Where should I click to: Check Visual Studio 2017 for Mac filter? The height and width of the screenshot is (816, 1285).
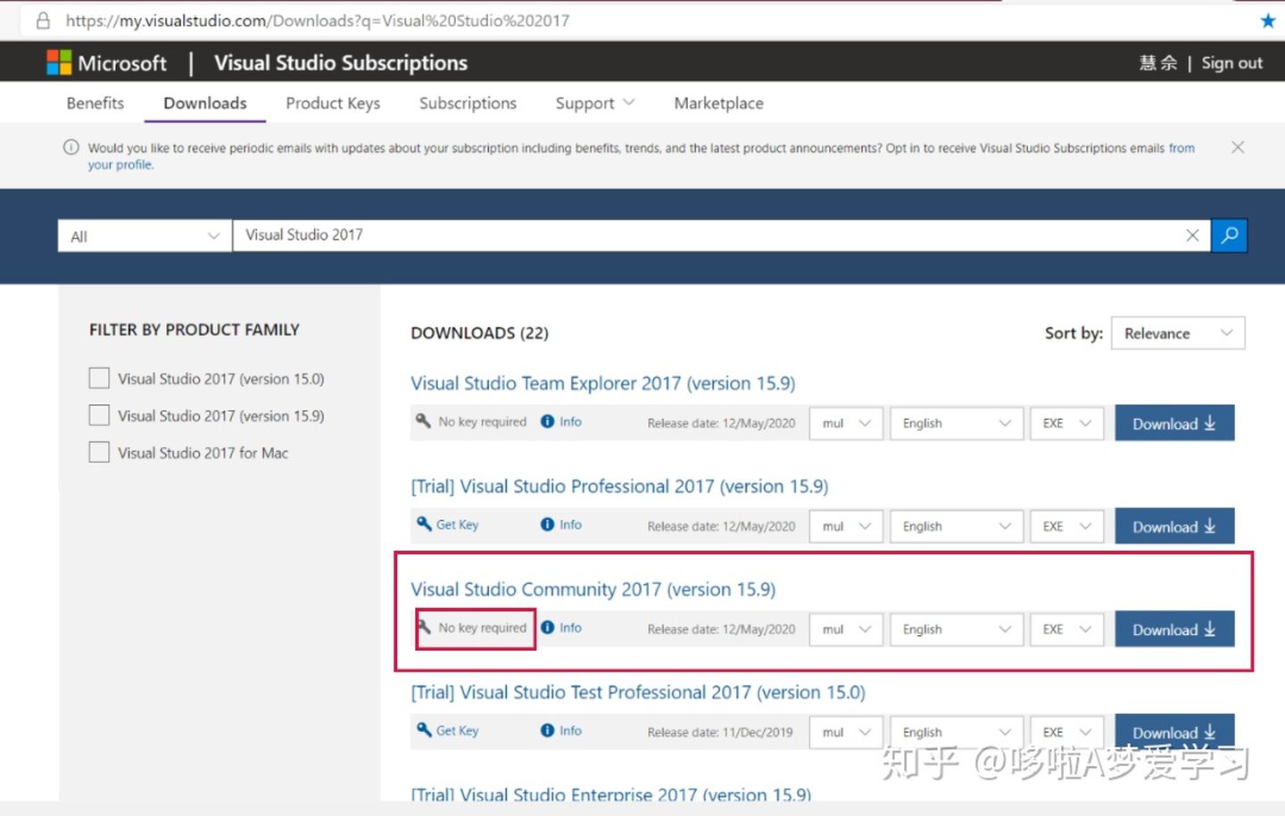tap(99, 452)
